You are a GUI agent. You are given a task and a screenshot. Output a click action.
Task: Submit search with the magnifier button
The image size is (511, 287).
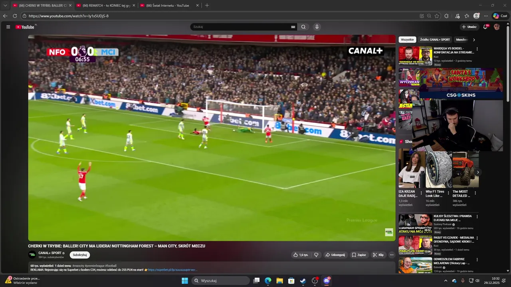coord(303,27)
